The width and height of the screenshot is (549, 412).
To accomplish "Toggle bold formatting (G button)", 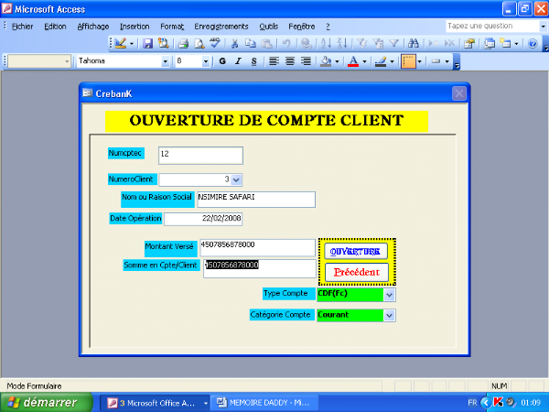I will pyautogui.click(x=222, y=61).
